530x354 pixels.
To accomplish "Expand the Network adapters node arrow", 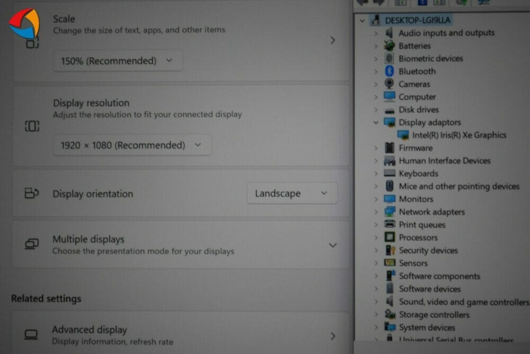I will pos(376,212).
